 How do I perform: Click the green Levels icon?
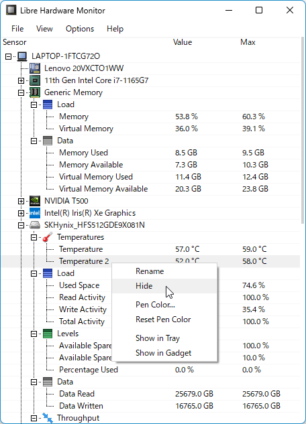48,334
